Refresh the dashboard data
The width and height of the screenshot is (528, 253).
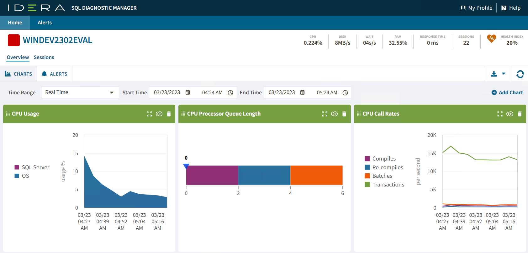click(520, 74)
